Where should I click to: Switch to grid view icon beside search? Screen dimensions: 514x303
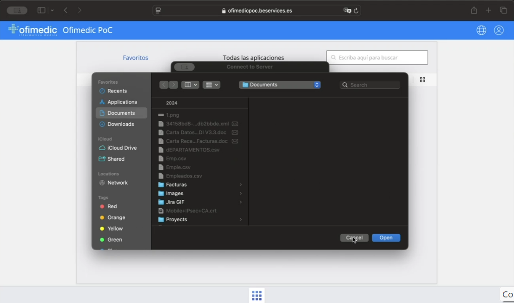pos(422,80)
